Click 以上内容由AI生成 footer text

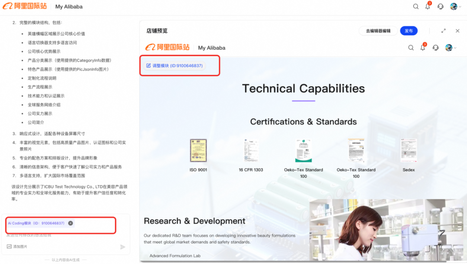(66, 260)
